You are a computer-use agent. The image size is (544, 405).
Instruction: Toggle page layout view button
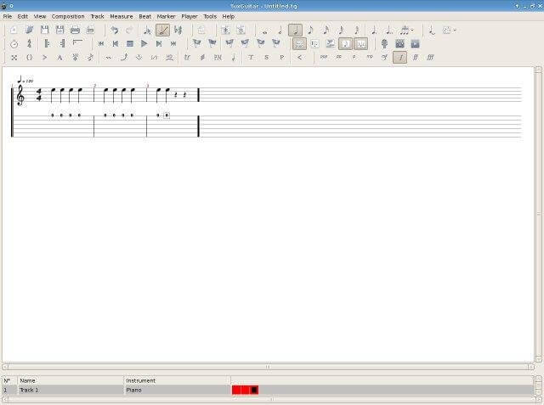click(299, 43)
